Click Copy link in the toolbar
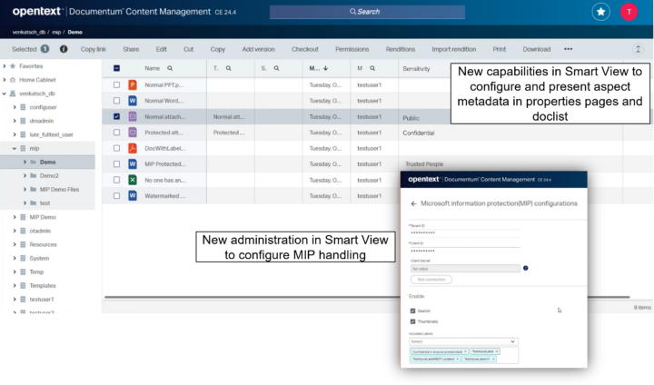The height and width of the screenshot is (385, 654). tap(94, 49)
